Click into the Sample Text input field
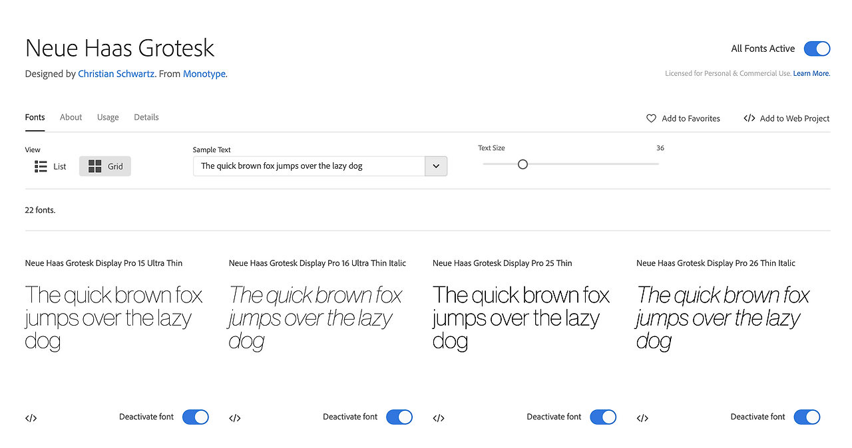Screen dimensions: 852x448 [x=309, y=166]
